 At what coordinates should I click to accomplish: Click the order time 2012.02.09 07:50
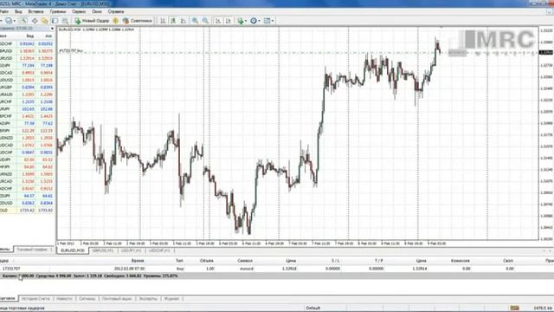(x=129, y=269)
